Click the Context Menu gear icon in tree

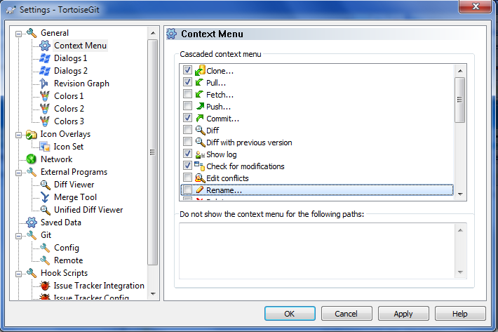(x=45, y=46)
